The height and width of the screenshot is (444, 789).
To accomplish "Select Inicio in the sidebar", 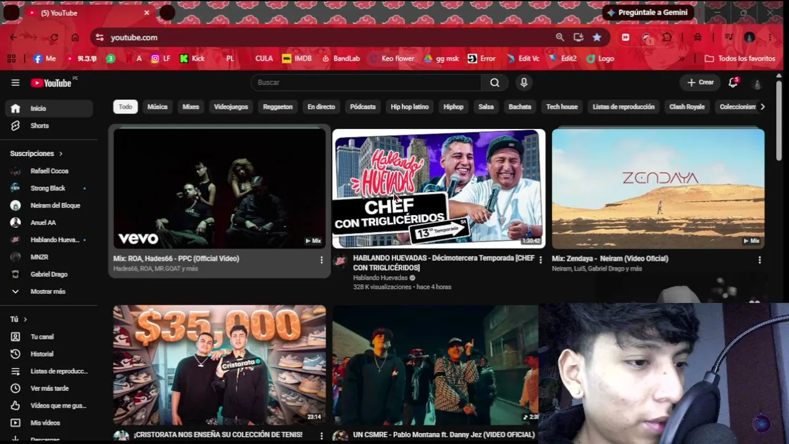I will pyautogui.click(x=49, y=109).
